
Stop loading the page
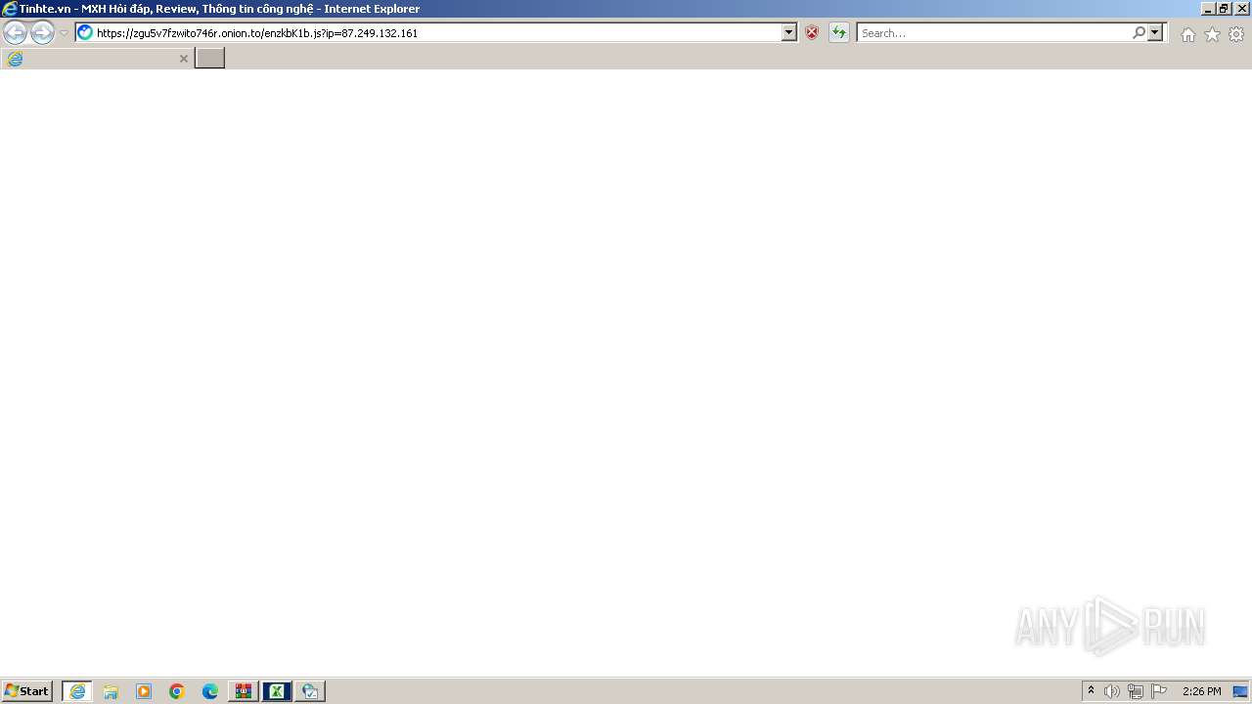click(812, 33)
